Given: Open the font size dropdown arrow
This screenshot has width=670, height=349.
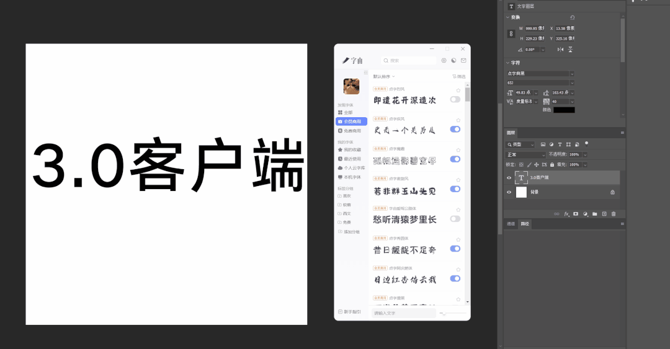Looking at the screenshot, I should (x=536, y=93).
